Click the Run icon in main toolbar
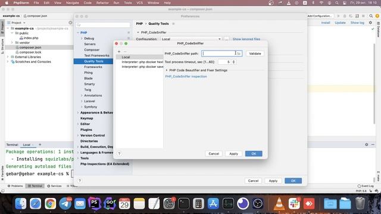This screenshot has width=381, height=214. 338,16
